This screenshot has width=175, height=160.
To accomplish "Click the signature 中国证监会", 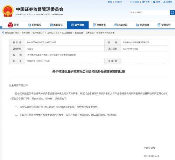I will 149,148.
